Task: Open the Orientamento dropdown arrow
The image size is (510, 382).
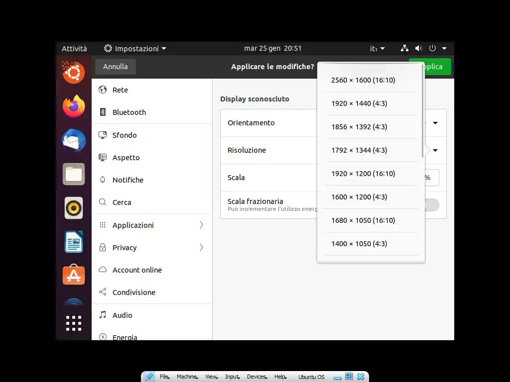Action: point(435,123)
